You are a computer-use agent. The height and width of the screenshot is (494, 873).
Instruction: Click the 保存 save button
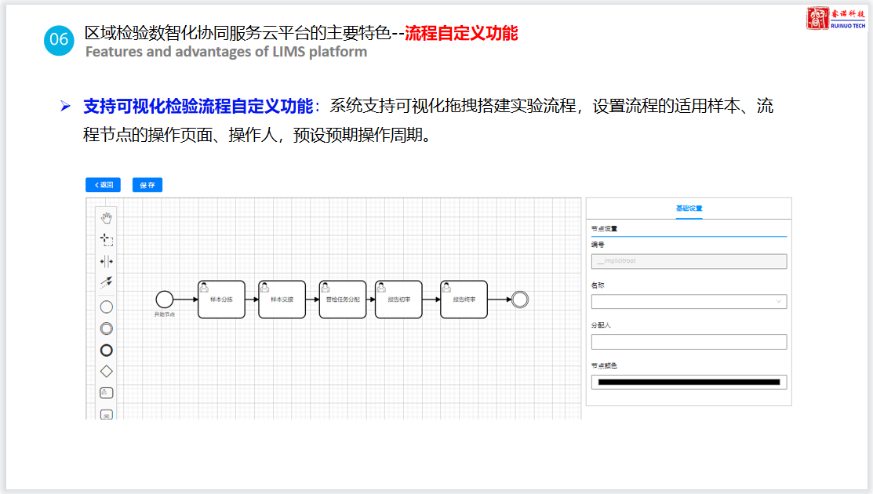(147, 185)
